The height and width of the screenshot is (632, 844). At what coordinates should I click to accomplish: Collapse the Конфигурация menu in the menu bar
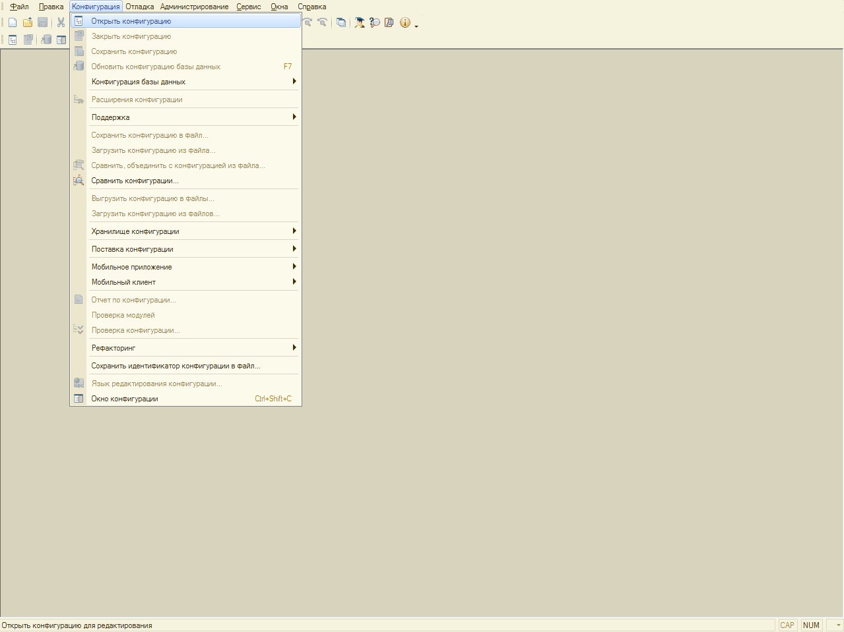(96, 7)
